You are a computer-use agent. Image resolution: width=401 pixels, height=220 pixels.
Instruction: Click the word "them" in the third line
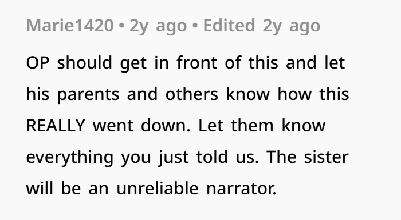(253, 125)
